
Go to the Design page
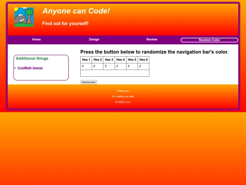click(x=94, y=39)
